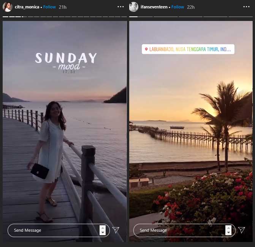The image size is (255, 247).
Task: Open the citra_monica username link
Action: tap(27, 7)
